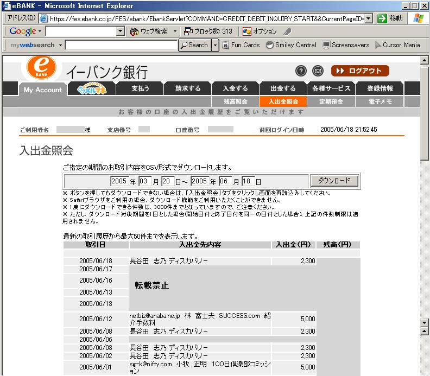The height and width of the screenshot is (376, 430).
Task: Click the popup blocker ブロック数 button
Action: (x=208, y=31)
